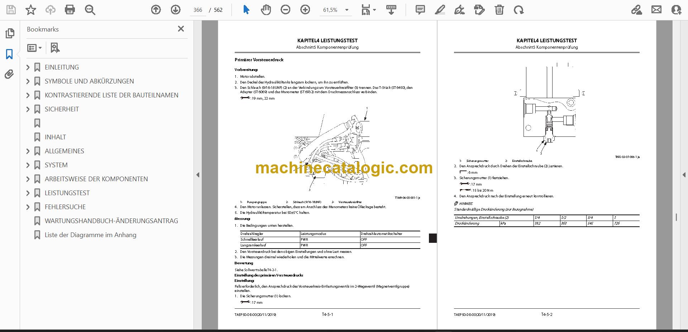The image size is (688, 332).
Task: Click the page number input field
Action: [198, 10]
